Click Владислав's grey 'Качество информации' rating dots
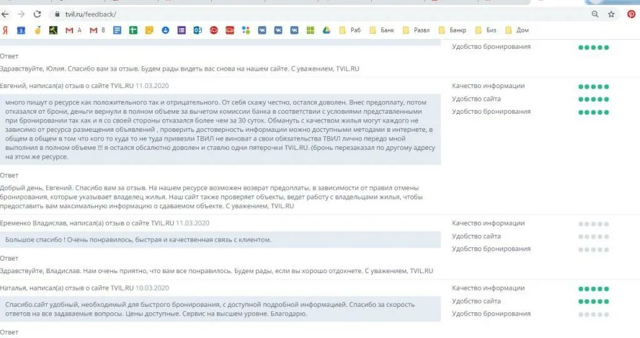Image resolution: width=640 pixels, height=338 pixels. click(x=594, y=224)
